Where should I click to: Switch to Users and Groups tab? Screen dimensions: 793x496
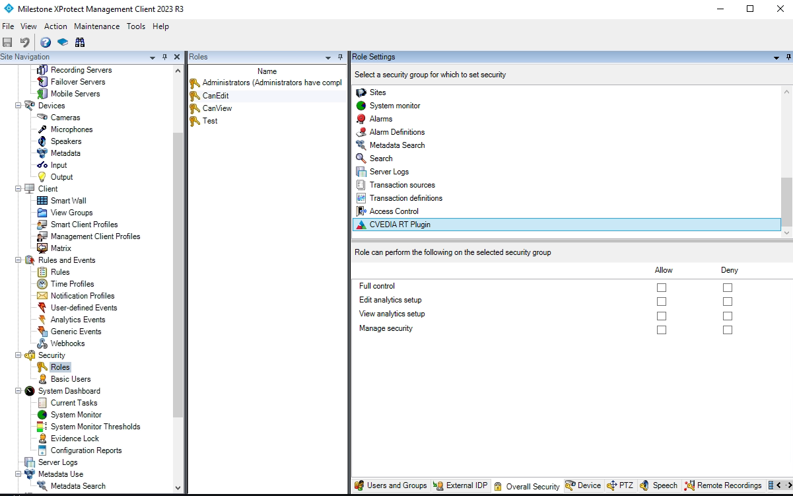391,485
